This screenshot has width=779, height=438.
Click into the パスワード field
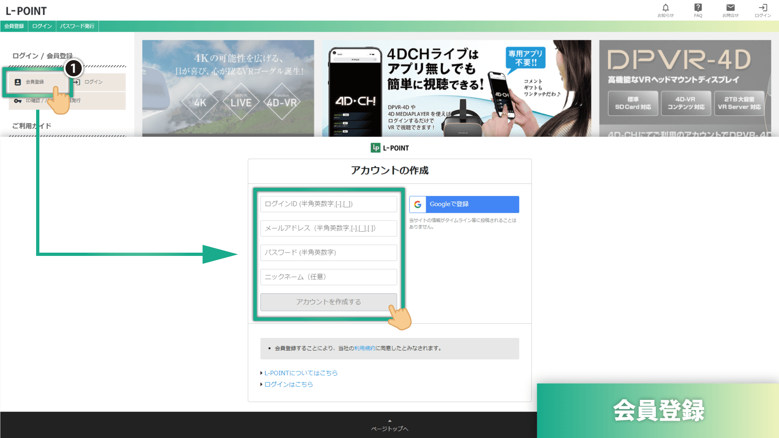click(x=329, y=253)
